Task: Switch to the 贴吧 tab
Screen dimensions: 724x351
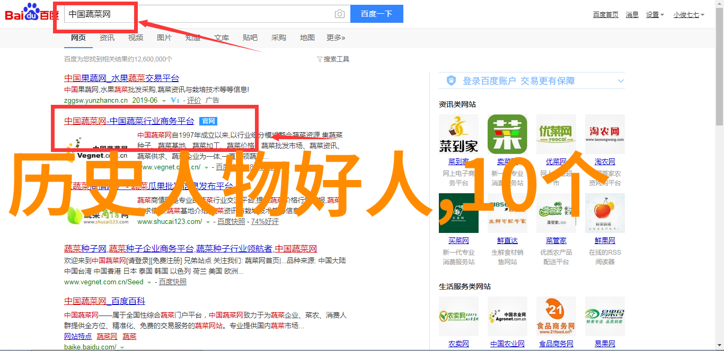Action: [250, 38]
